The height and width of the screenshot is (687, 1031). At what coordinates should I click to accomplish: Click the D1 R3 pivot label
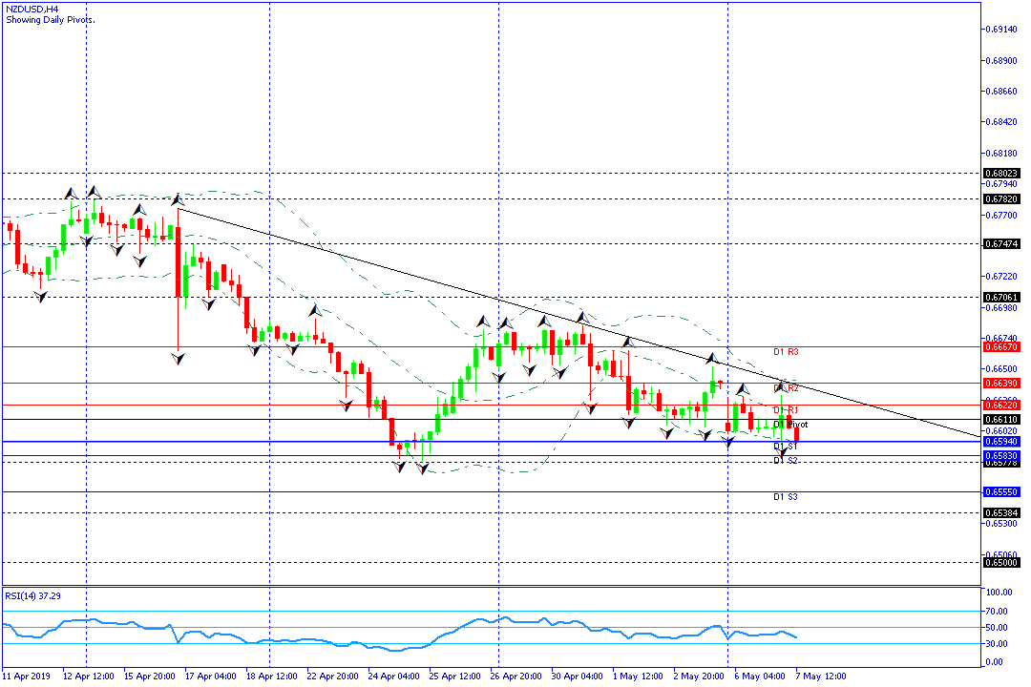[786, 352]
